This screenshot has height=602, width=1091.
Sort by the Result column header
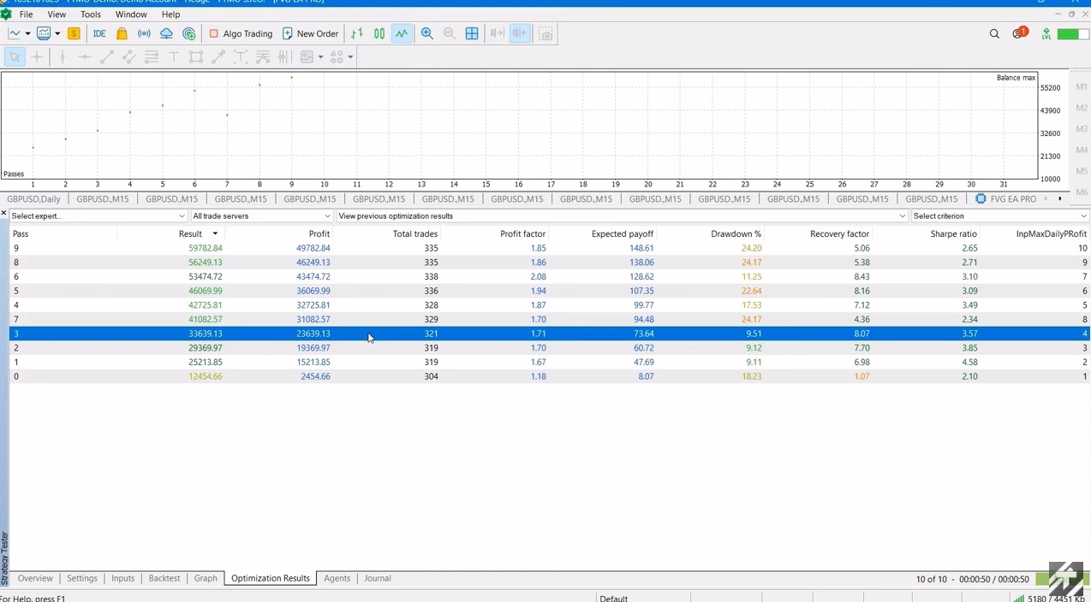click(190, 233)
